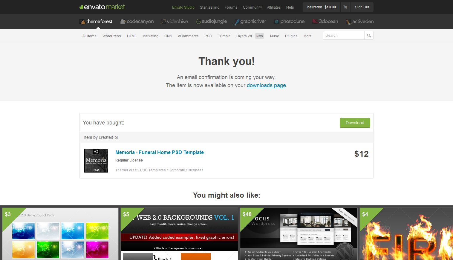Open the Community link
This screenshot has width=453, height=260.
pos(252,7)
